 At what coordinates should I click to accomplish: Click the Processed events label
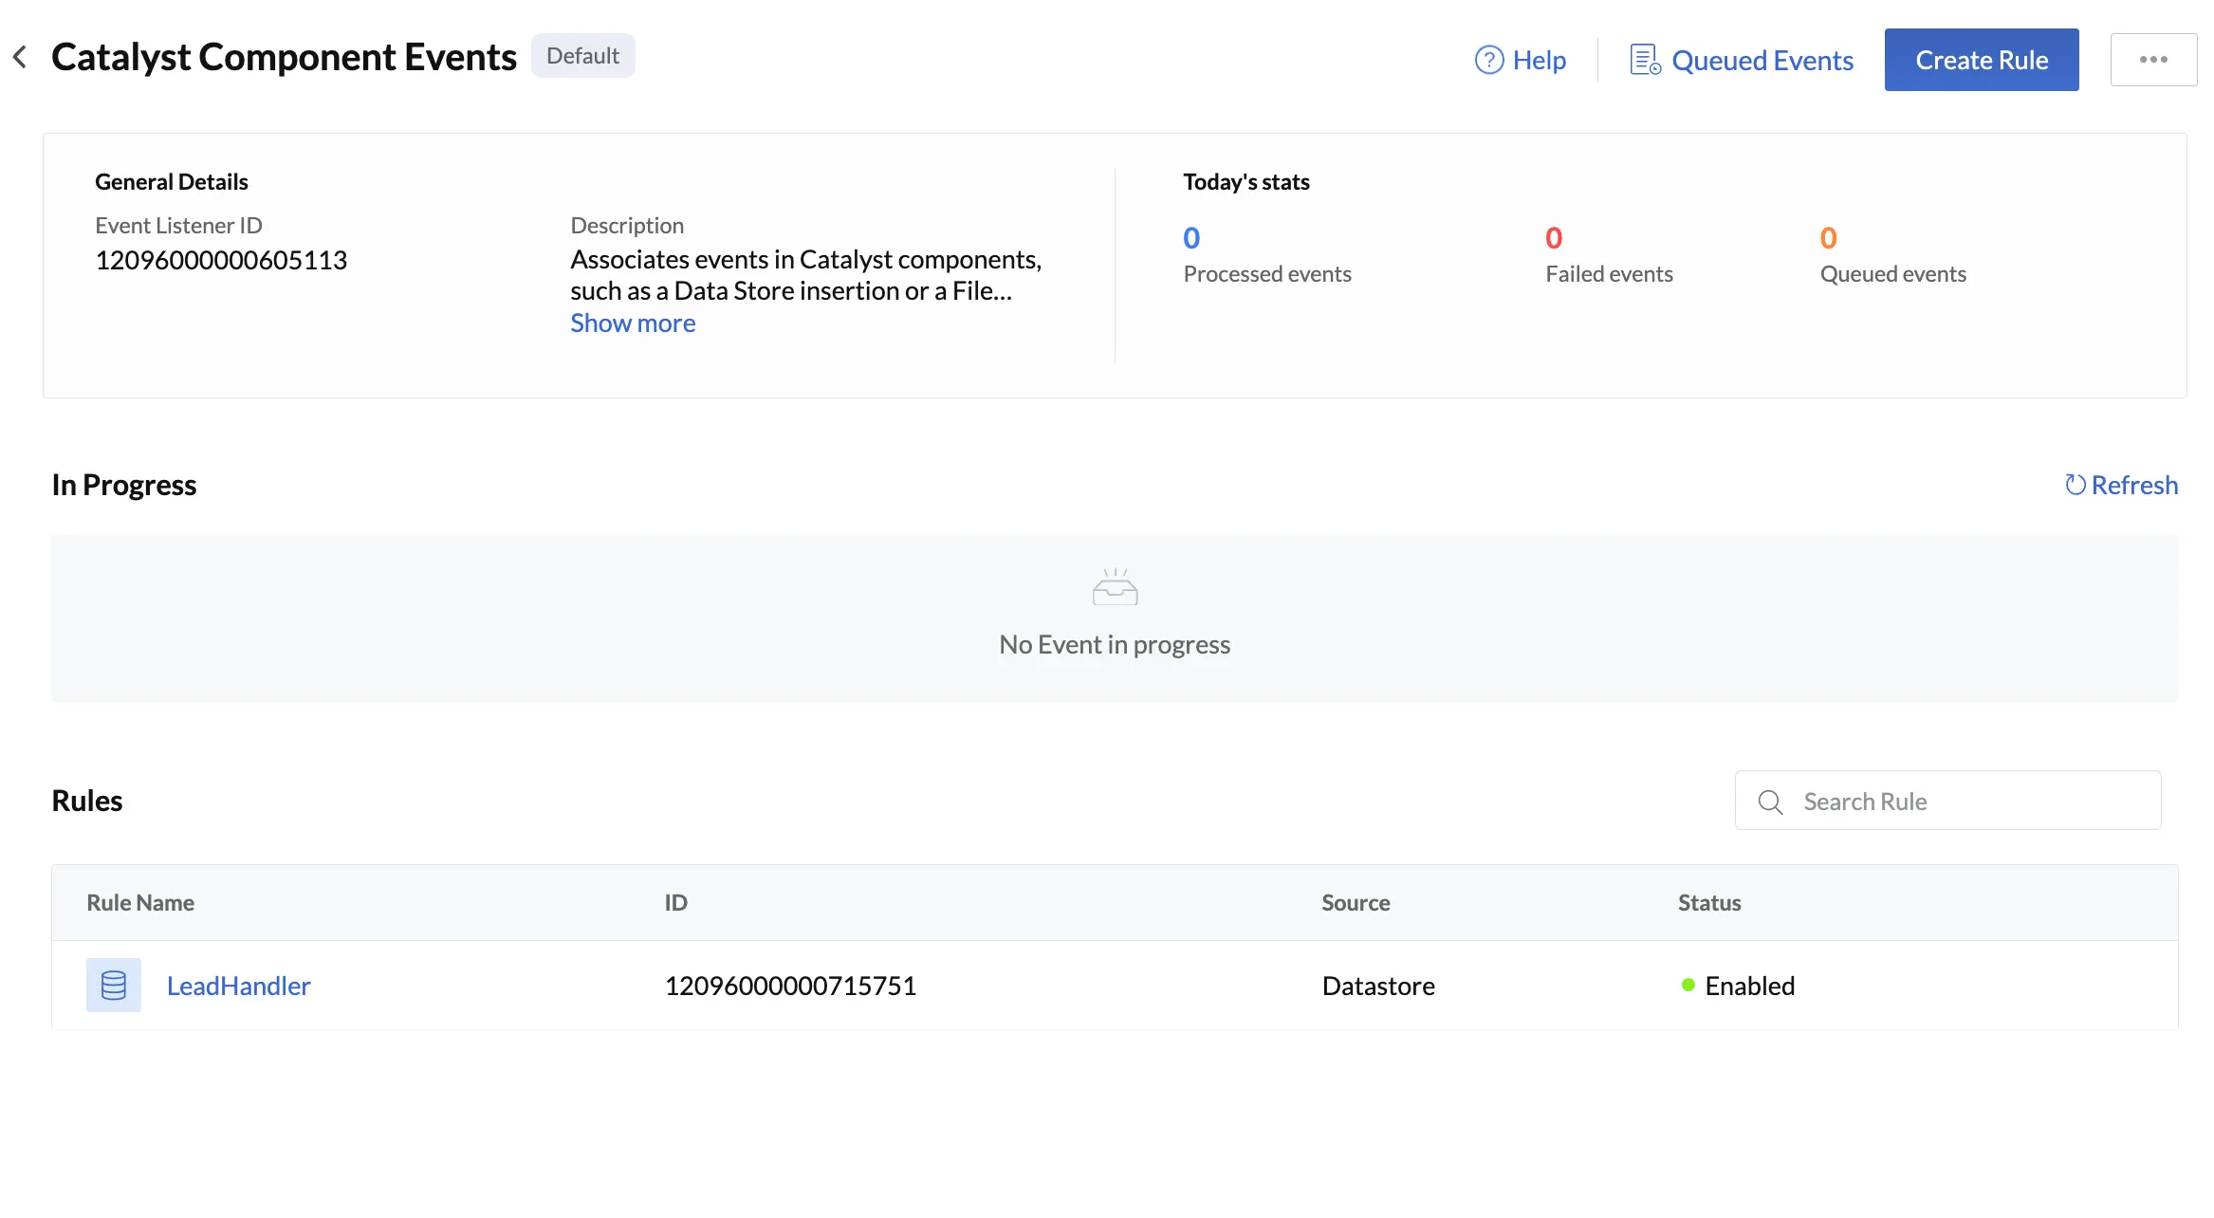(1267, 274)
